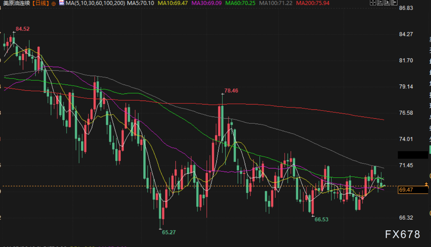
Task: Click the 65.27 low price marker
Action: point(169,232)
